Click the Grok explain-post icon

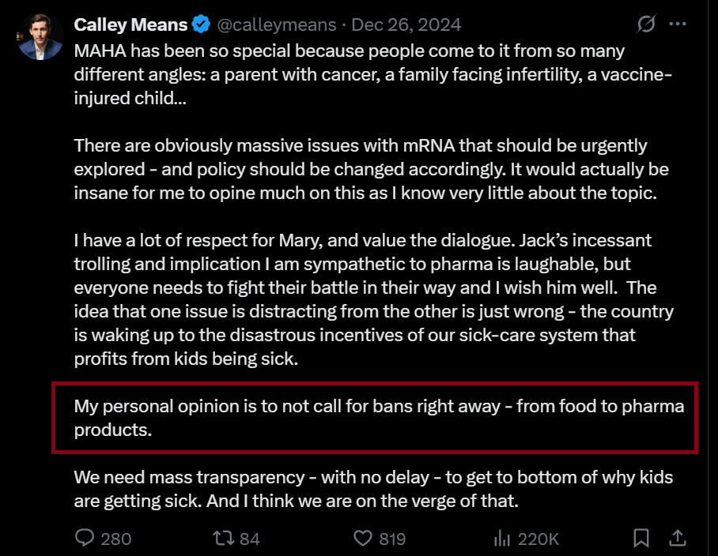click(646, 24)
